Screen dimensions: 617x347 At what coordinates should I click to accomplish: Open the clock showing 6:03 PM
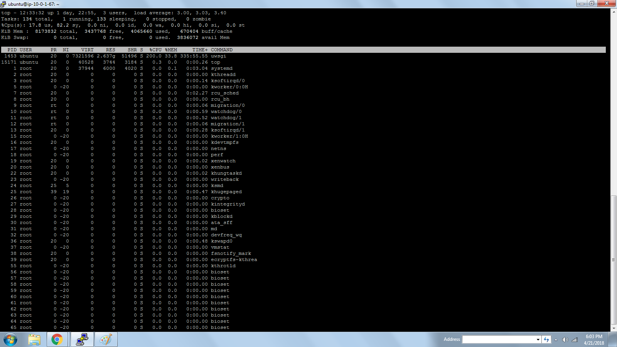[594, 340]
